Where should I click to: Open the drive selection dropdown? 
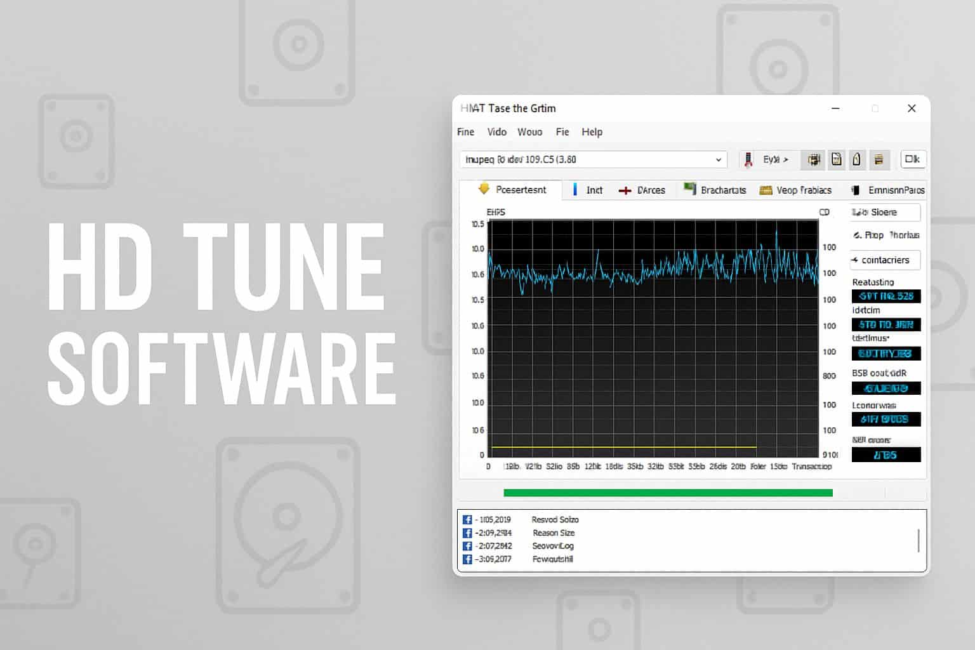click(x=593, y=159)
